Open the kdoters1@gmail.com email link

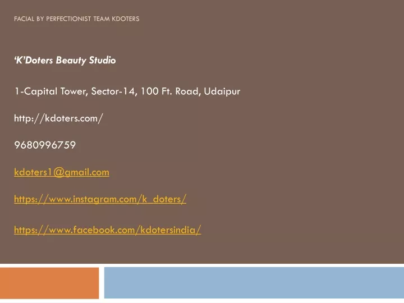(62, 172)
